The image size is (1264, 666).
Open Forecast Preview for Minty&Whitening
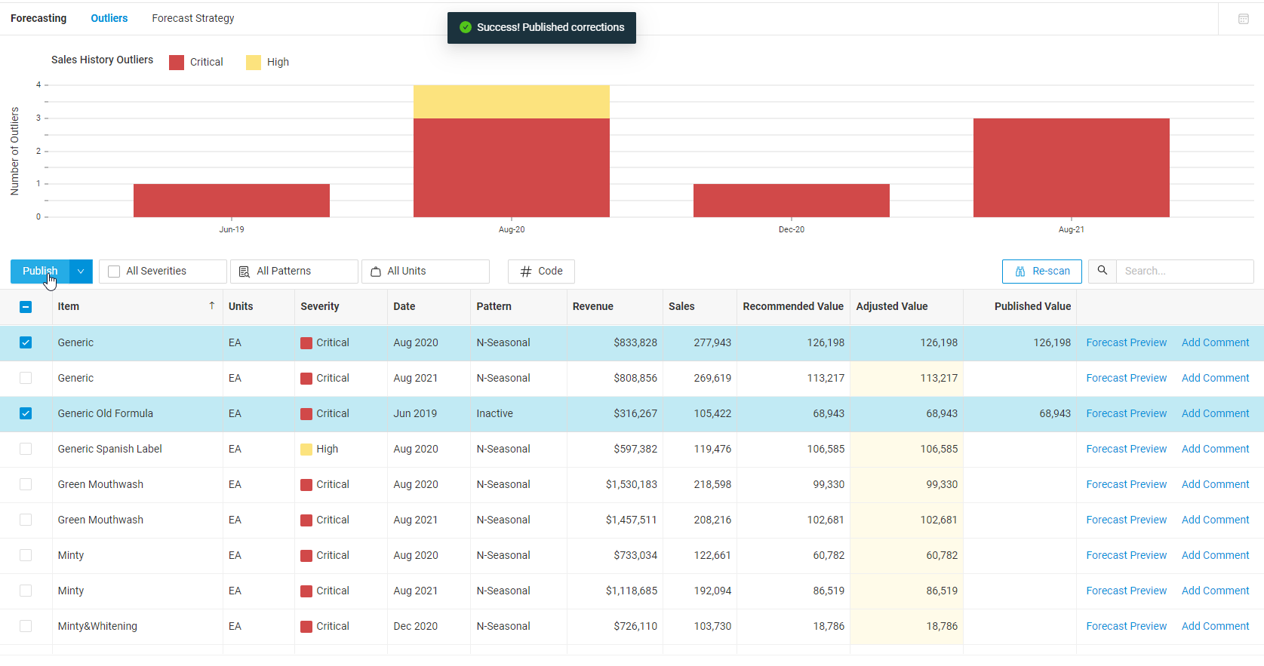[1127, 626]
